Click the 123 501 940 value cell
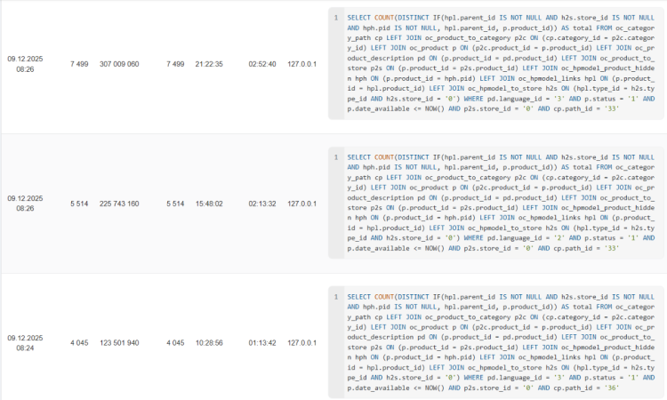667x400 pixels. click(119, 343)
